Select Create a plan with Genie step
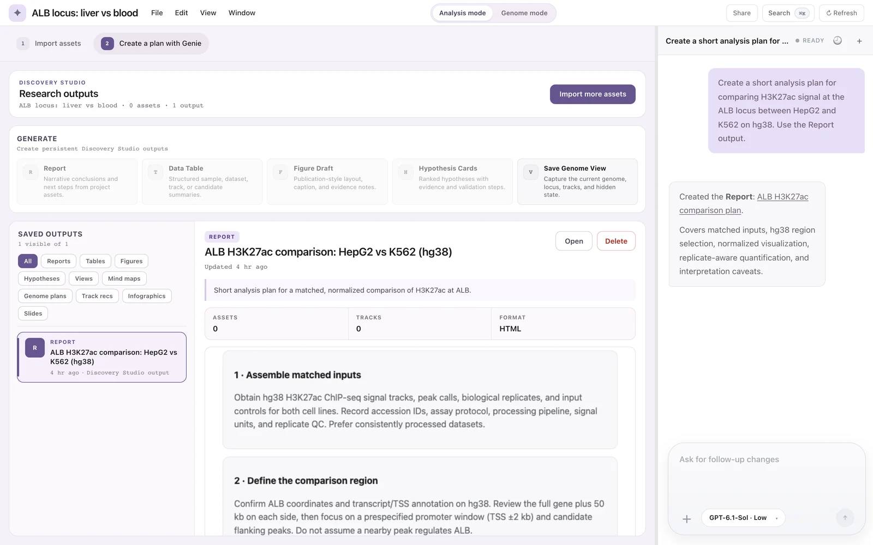The image size is (873, 545). (x=151, y=44)
